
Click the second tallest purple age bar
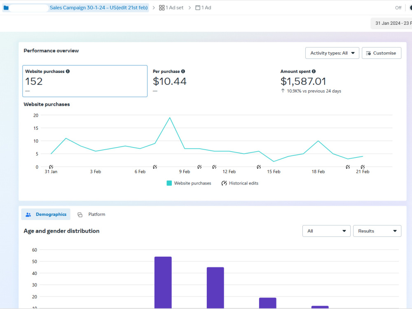click(215, 288)
